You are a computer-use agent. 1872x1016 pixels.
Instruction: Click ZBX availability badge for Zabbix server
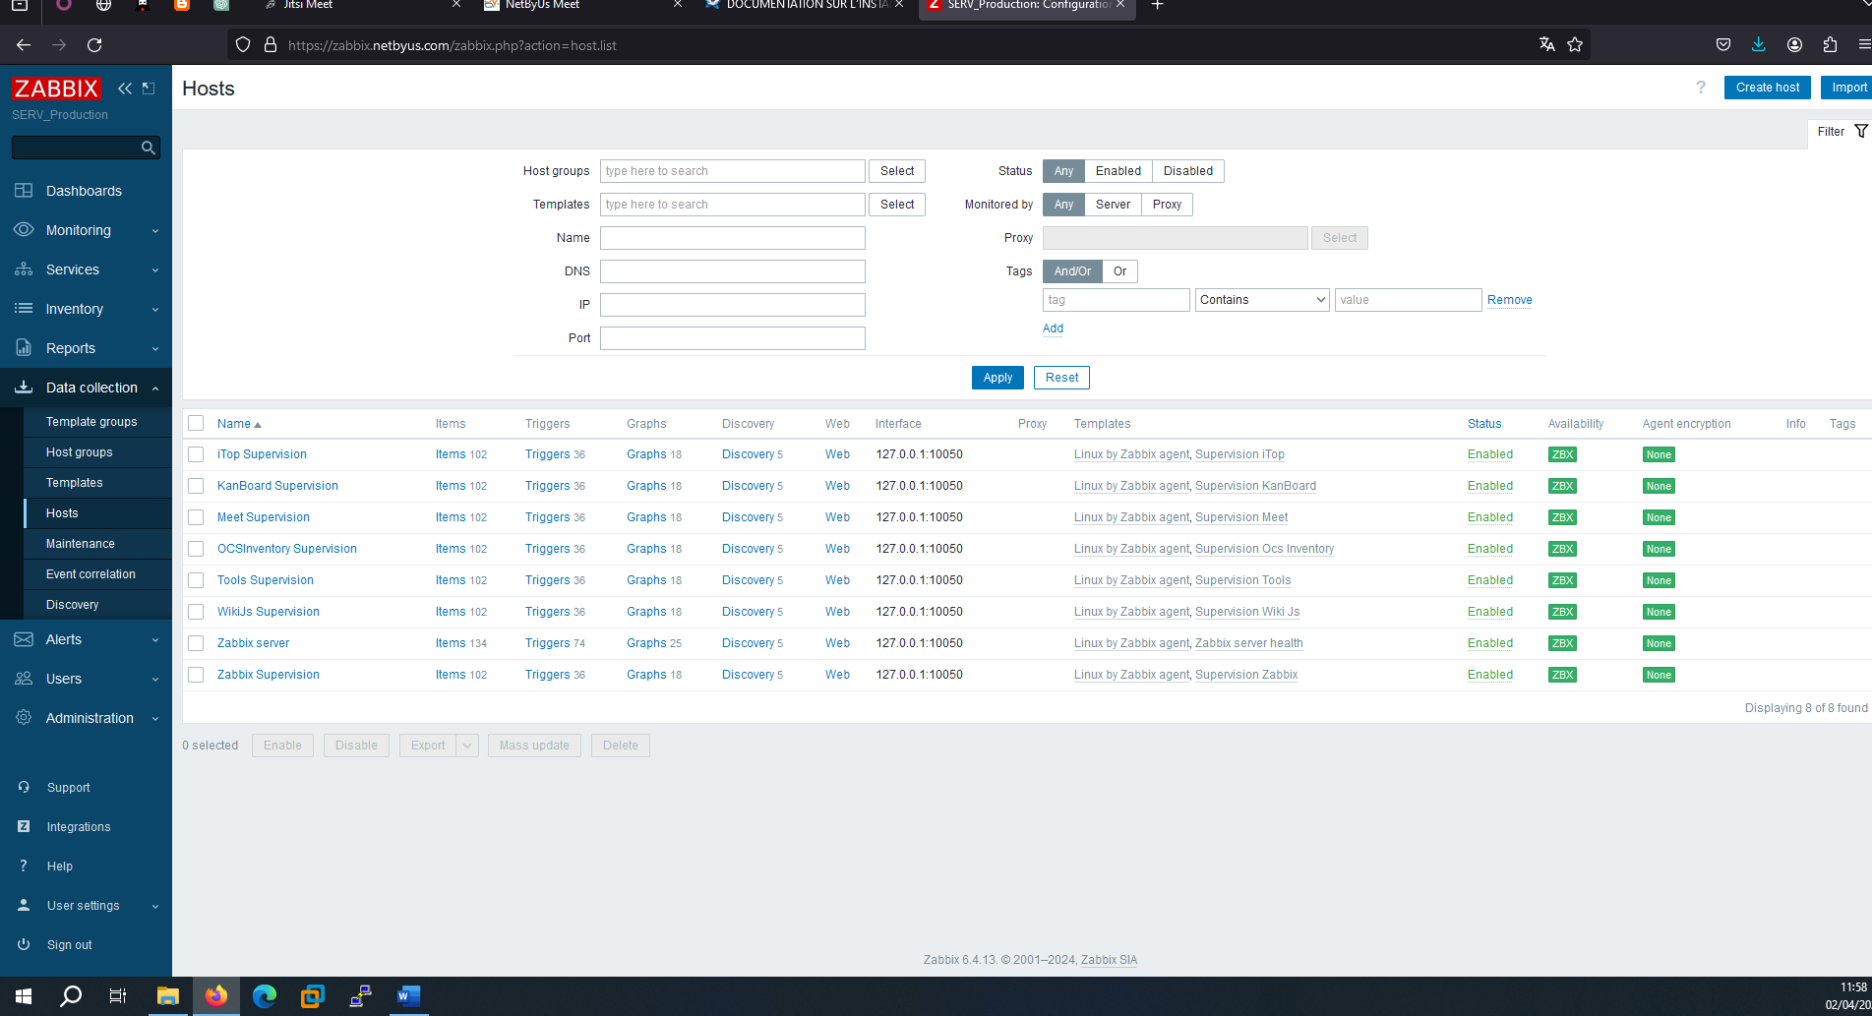[x=1561, y=643]
